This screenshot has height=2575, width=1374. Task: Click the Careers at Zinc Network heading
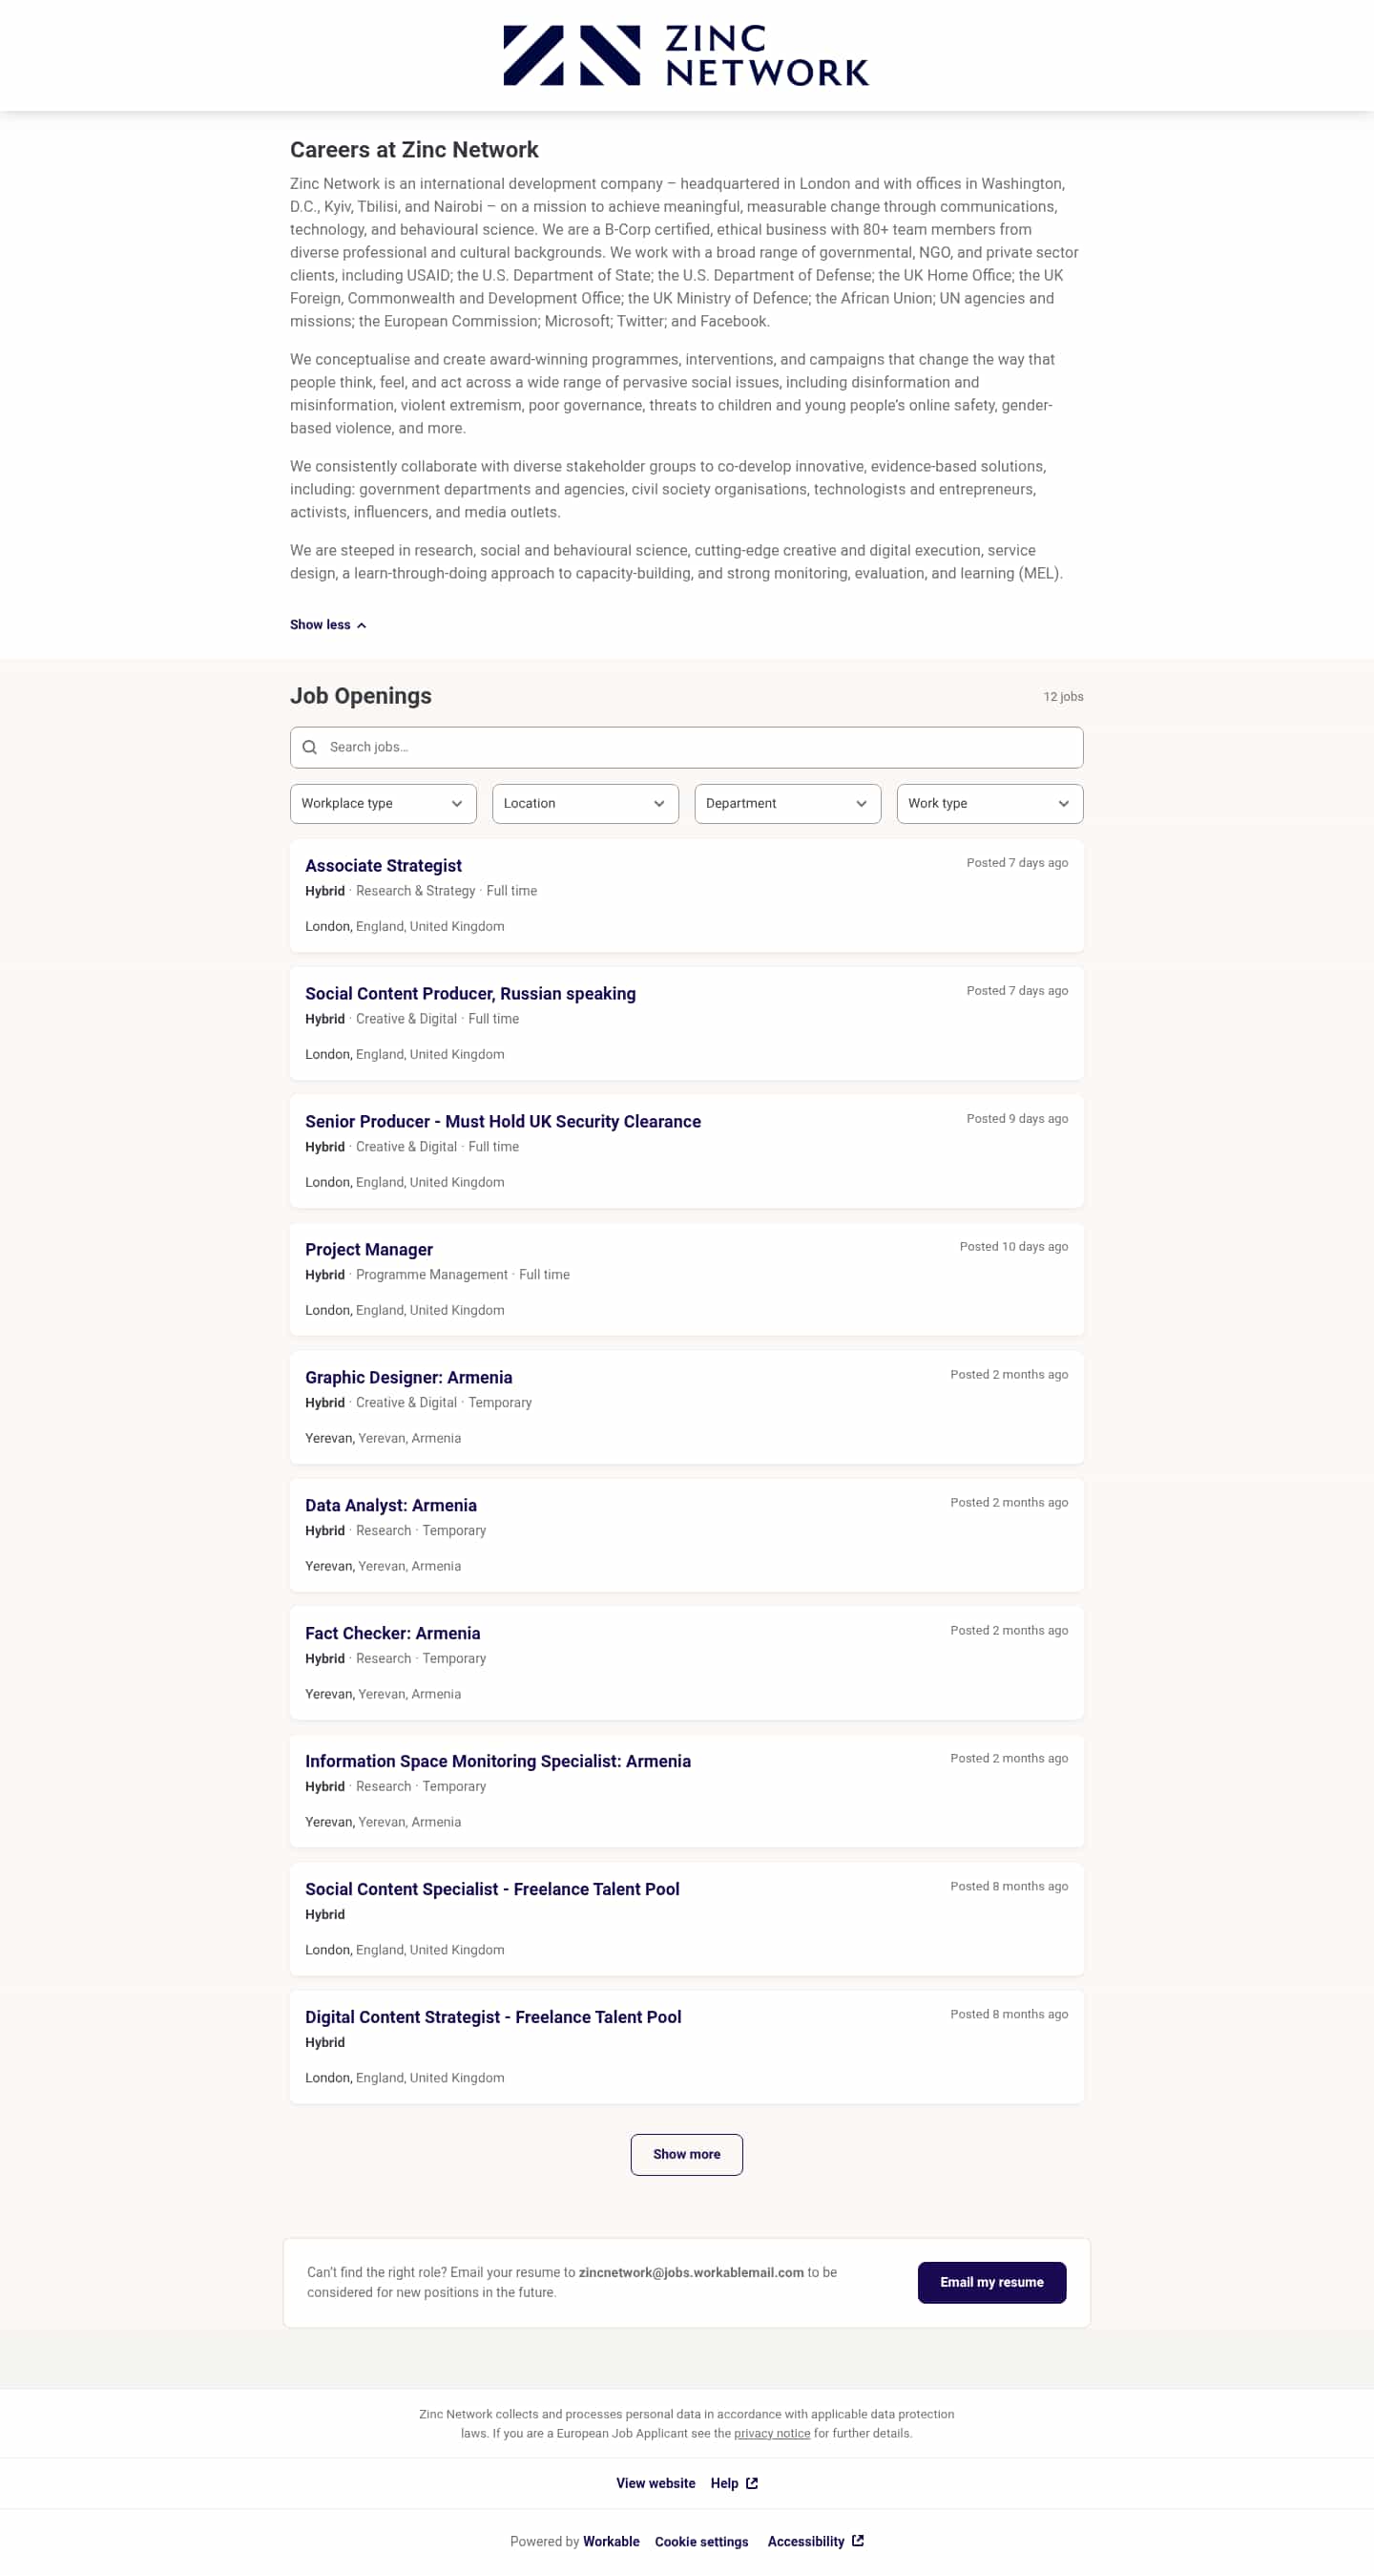click(414, 150)
